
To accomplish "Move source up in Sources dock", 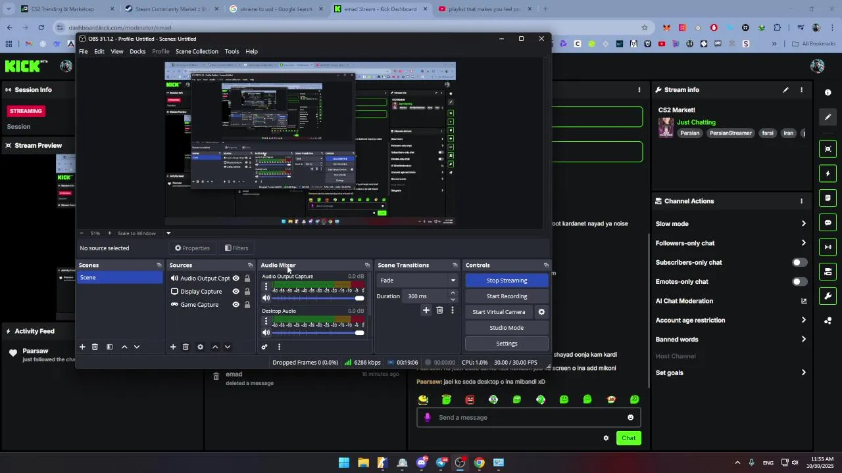I will 215,347.
